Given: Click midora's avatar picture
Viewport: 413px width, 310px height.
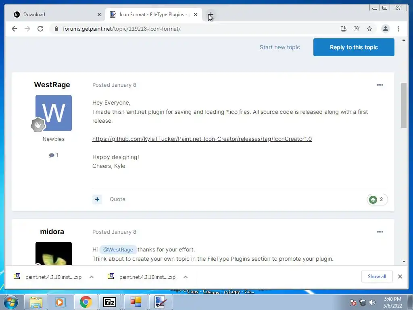Looking at the screenshot, I should click(54, 253).
